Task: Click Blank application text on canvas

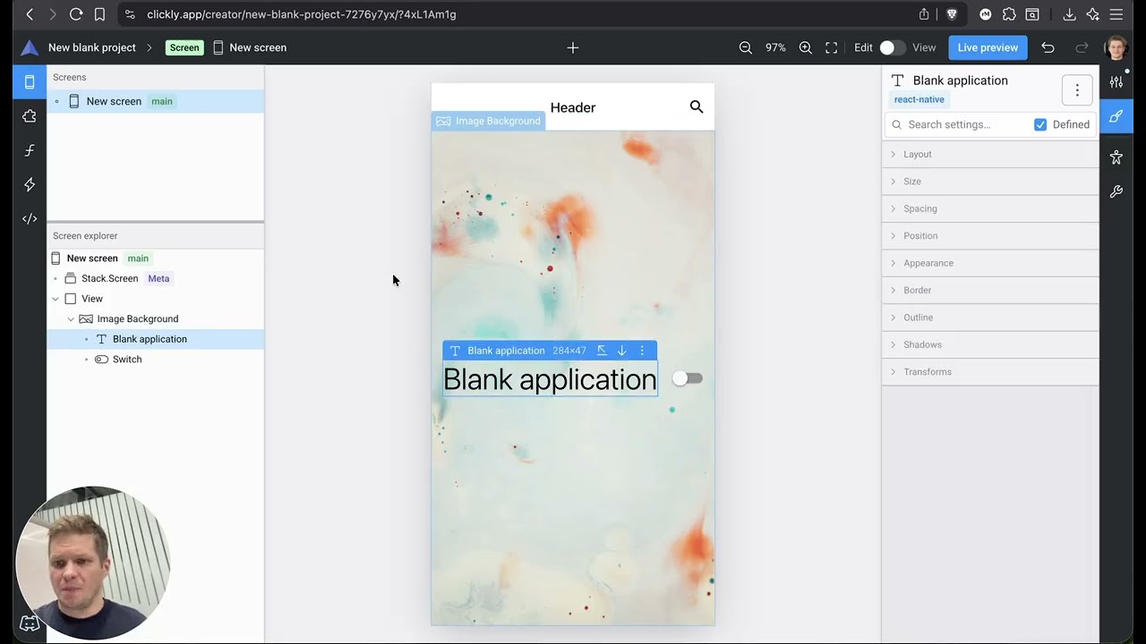Action: coord(550,379)
